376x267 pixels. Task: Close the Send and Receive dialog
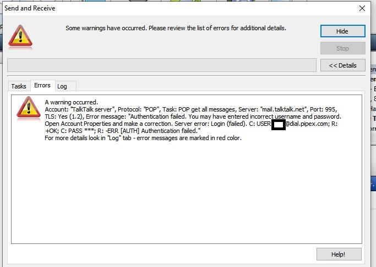(x=362, y=9)
